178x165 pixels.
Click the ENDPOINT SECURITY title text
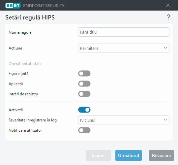click(44, 6)
